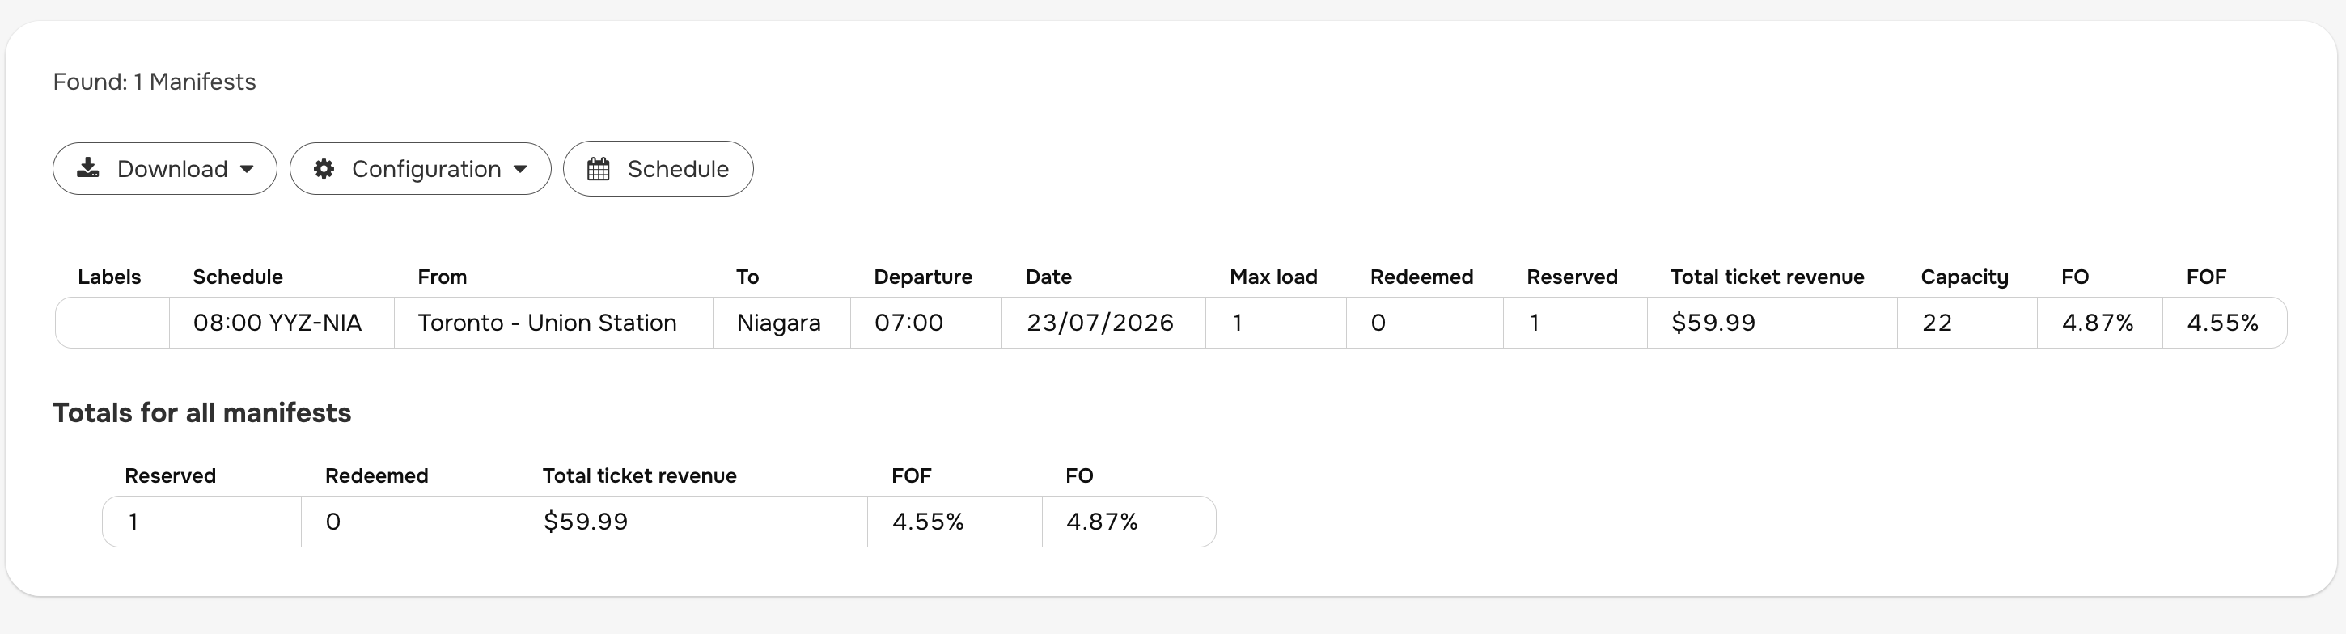Expand the Download dropdown caret

(x=247, y=170)
